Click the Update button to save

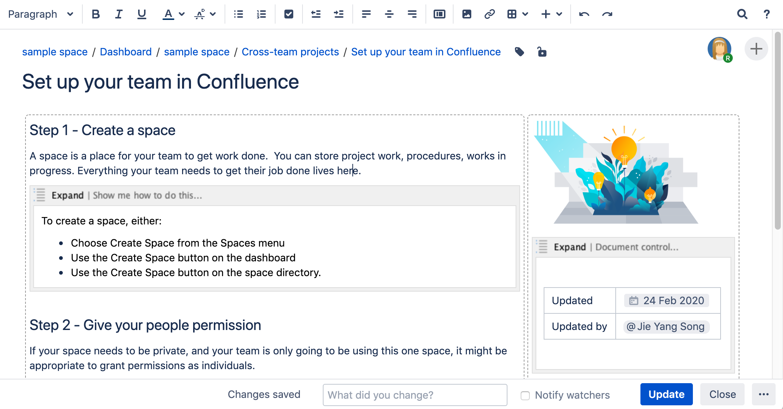(x=666, y=395)
